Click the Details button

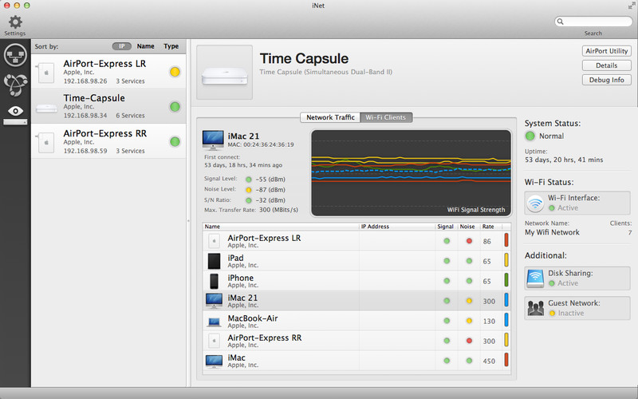coord(607,65)
